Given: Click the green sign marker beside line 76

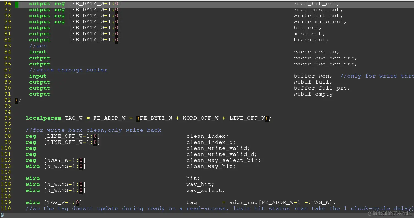Looking at the screenshot, I should 16,4.
